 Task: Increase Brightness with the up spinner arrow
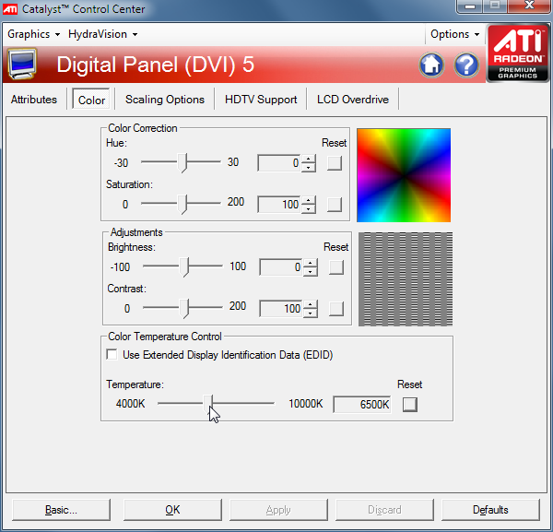[311, 263]
